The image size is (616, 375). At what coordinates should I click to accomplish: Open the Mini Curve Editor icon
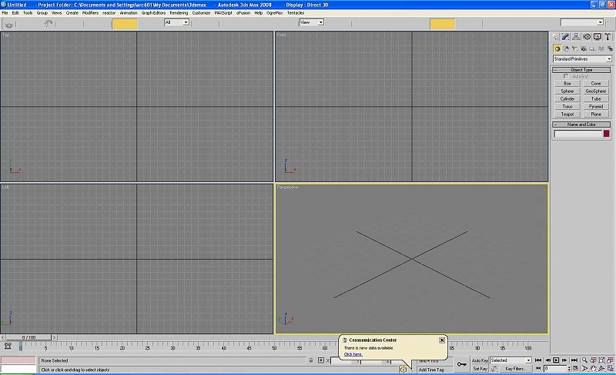tap(8, 346)
